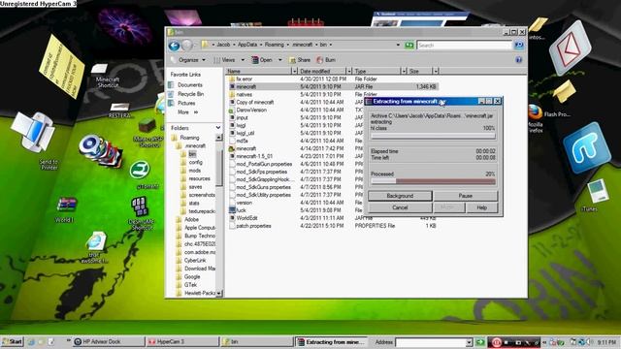Switch to HP Advisor Dock taskbar item
The height and width of the screenshot is (349, 621).
(x=108, y=342)
